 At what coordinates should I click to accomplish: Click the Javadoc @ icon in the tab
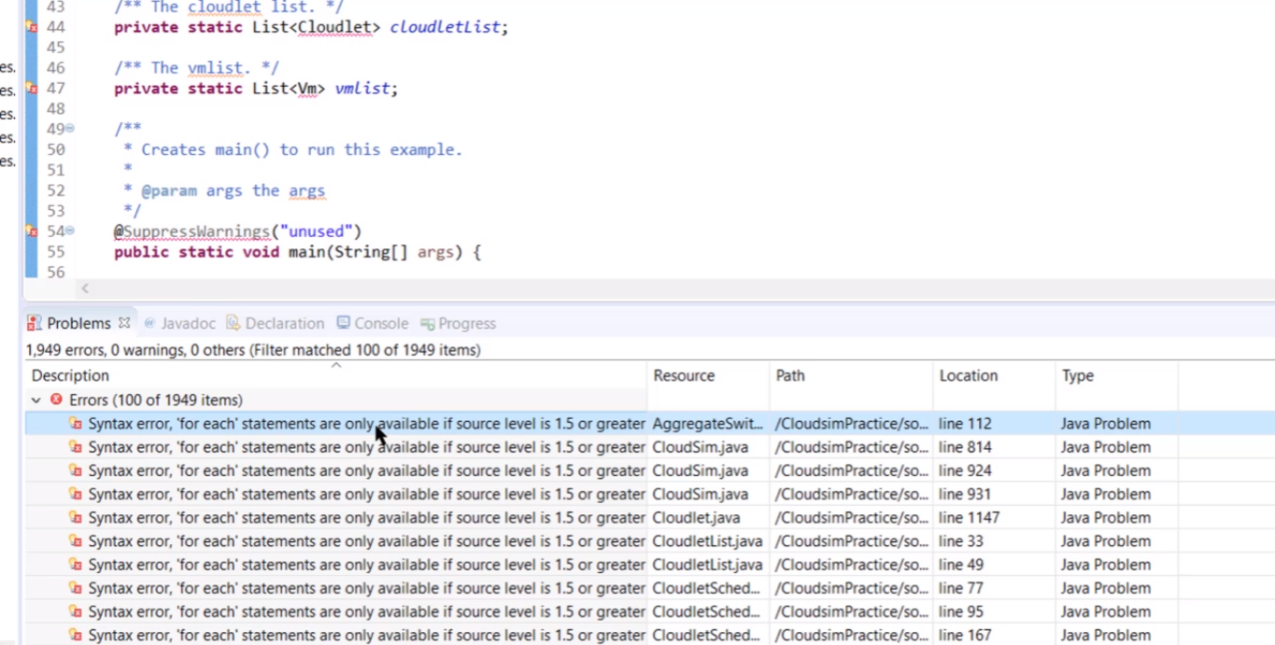(149, 323)
